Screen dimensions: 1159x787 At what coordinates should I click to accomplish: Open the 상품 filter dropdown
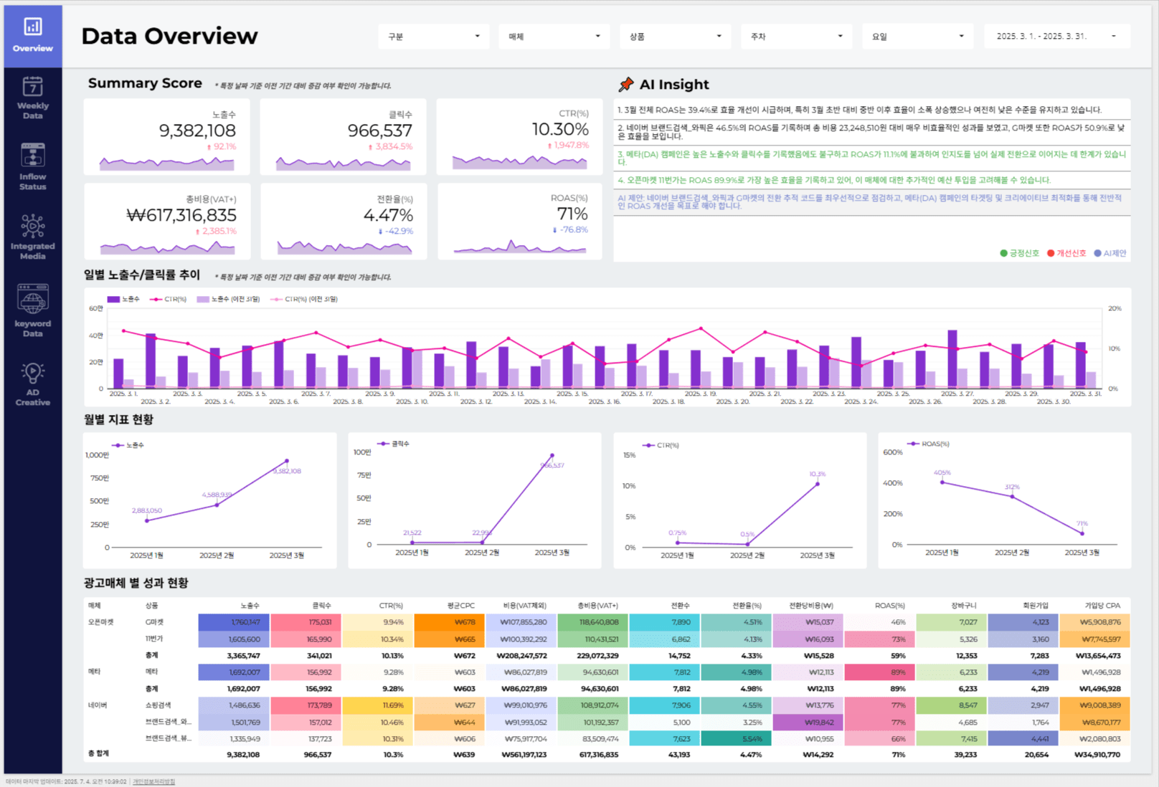[675, 37]
